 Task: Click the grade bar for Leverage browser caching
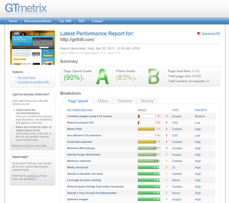[149, 180]
